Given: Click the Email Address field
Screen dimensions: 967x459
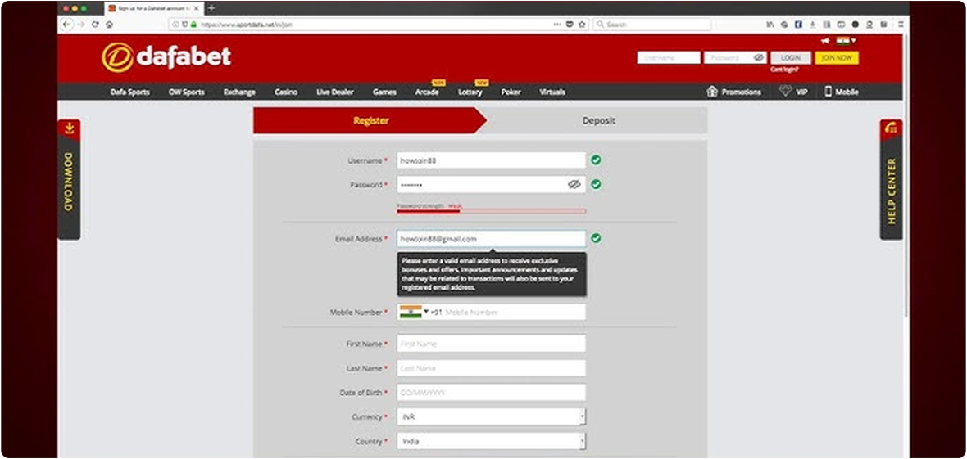Looking at the screenshot, I should (x=492, y=238).
